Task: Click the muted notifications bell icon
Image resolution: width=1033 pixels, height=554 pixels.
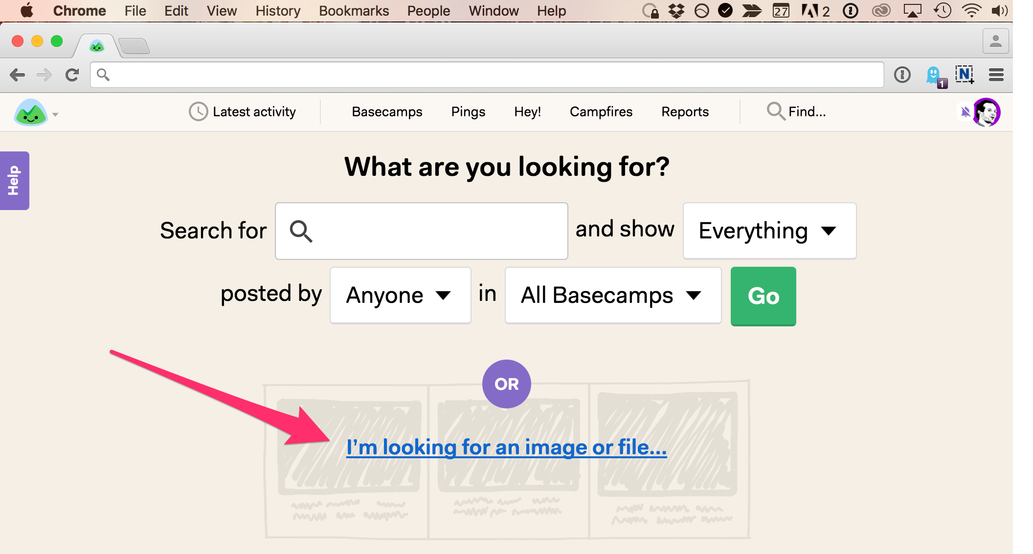Action: coord(965,112)
